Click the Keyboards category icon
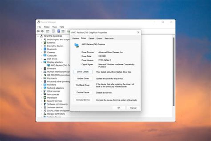 click(45, 78)
